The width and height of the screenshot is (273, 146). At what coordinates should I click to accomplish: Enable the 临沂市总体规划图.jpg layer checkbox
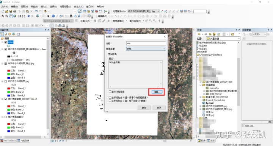[6, 81]
